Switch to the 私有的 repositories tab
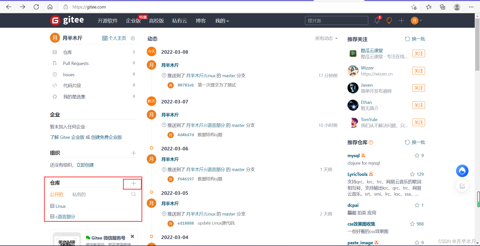 point(79,195)
